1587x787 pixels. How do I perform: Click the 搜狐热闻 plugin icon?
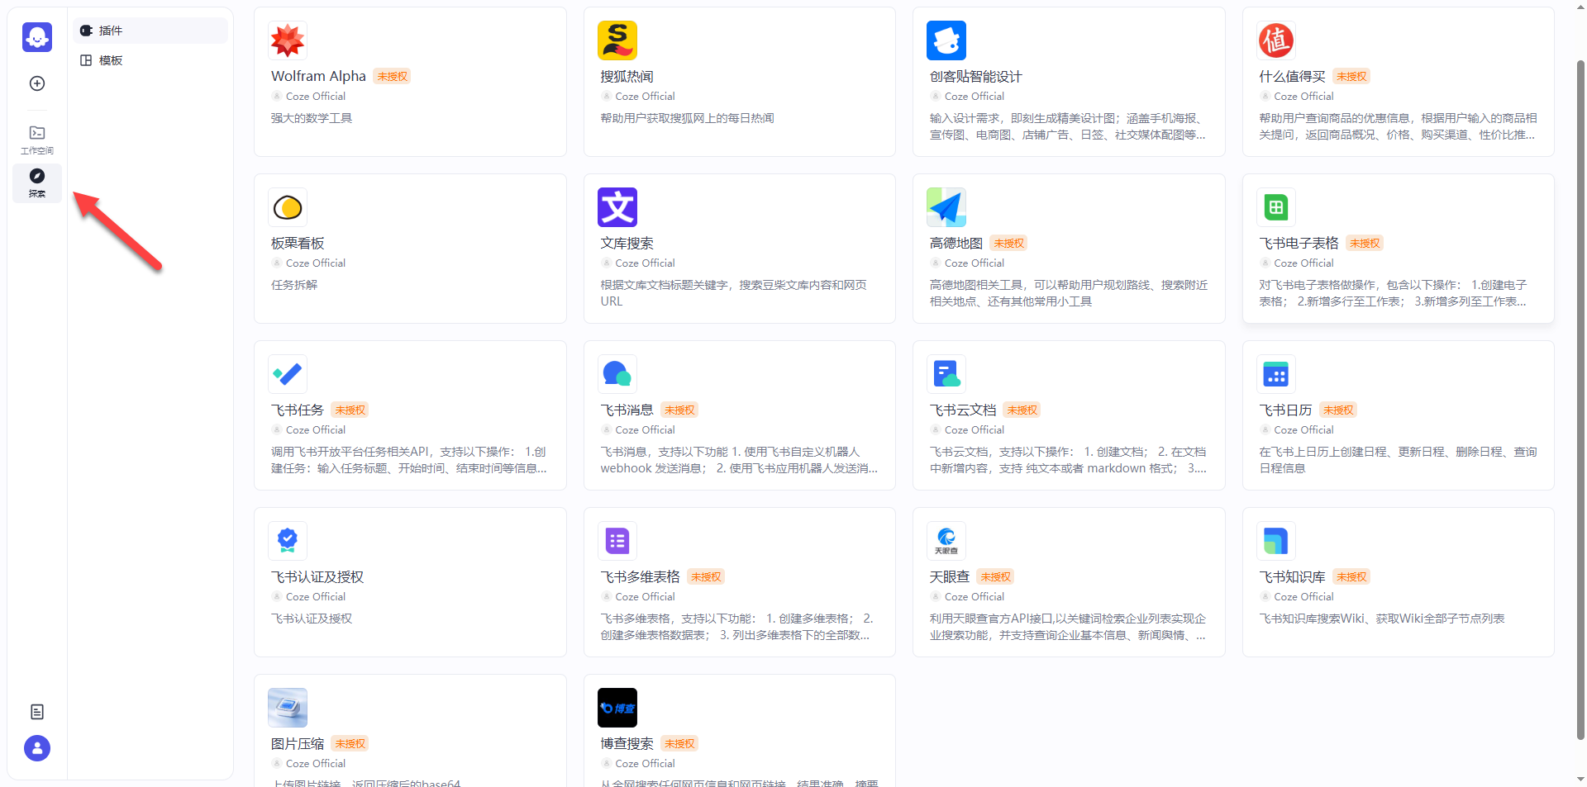point(617,40)
